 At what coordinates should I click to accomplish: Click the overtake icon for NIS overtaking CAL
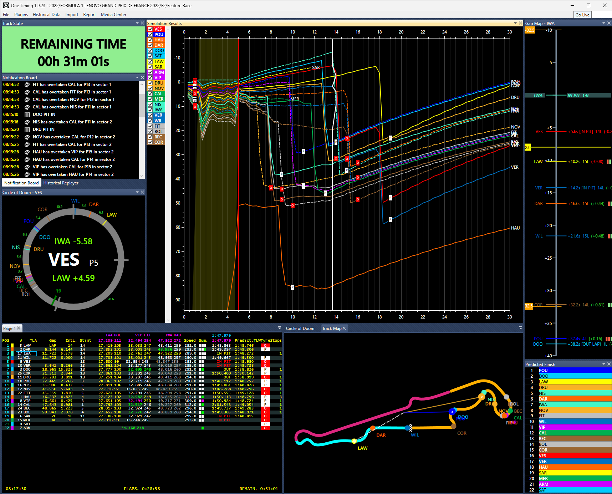27,122
